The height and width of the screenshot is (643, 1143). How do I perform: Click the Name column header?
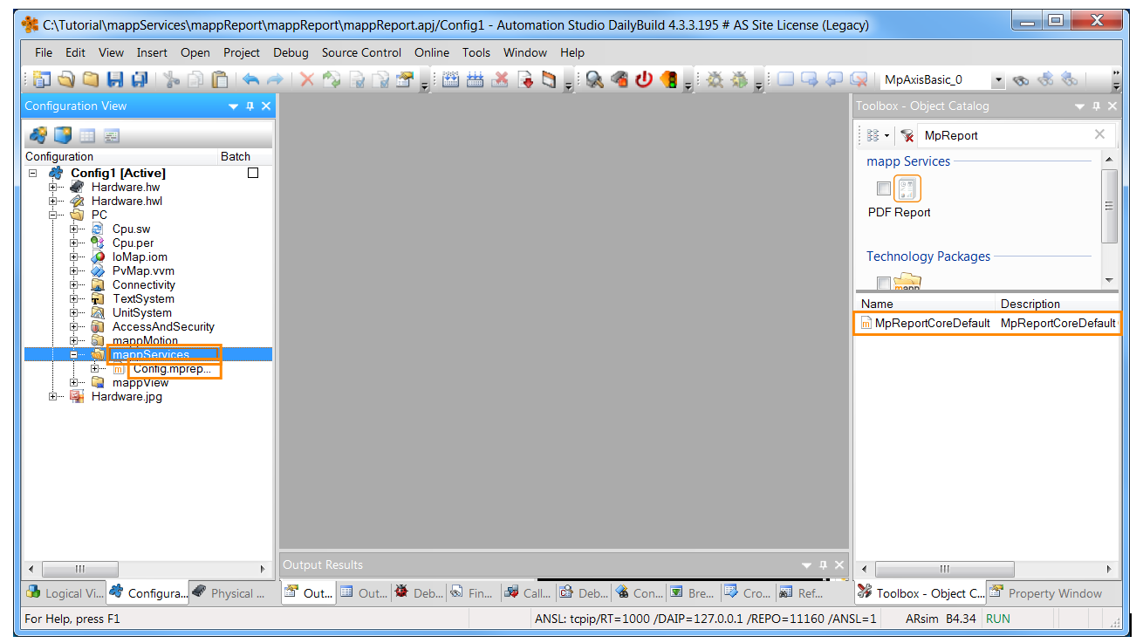[x=925, y=304]
